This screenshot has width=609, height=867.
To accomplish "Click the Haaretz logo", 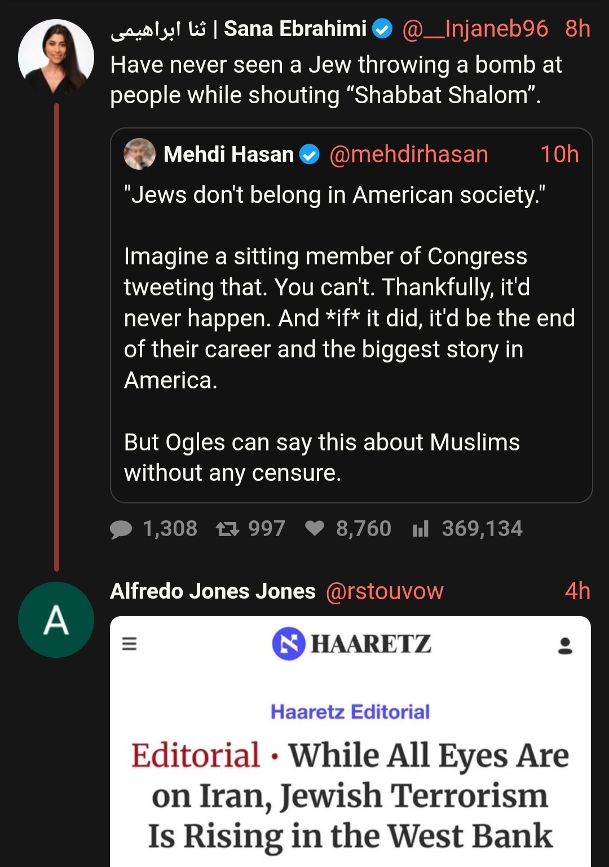I will pyautogui.click(x=351, y=644).
